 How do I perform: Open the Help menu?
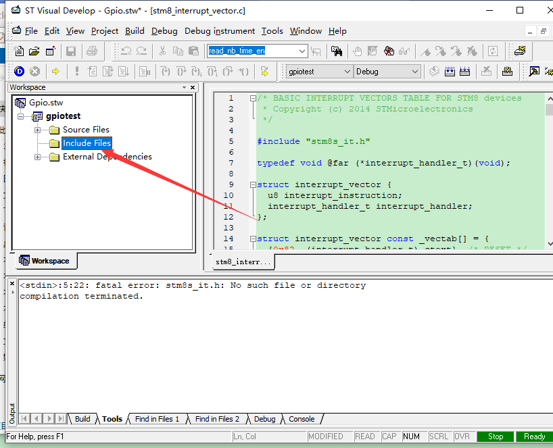(x=337, y=31)
